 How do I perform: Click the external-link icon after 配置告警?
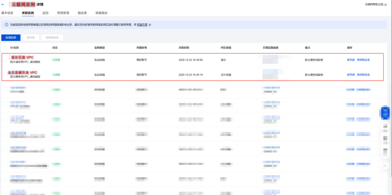coord(150,25)
